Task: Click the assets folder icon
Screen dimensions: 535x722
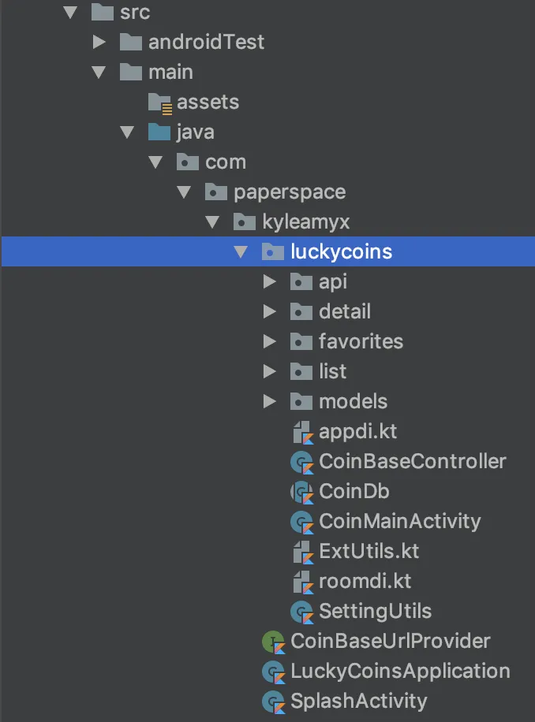Action: click(159, 102)
